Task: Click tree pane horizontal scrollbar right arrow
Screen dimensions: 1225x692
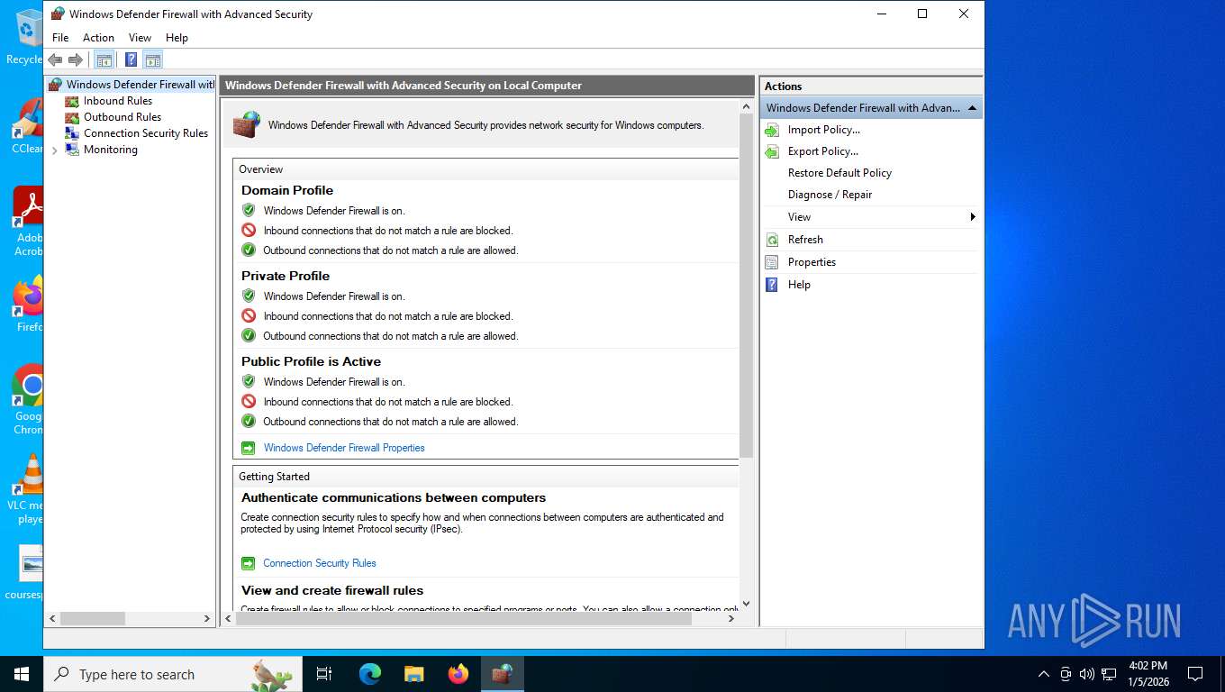Action: coord(207,619)
